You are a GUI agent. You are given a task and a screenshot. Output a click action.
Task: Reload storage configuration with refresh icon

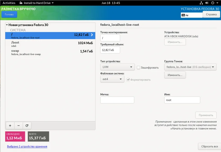(x=27, y=125)
